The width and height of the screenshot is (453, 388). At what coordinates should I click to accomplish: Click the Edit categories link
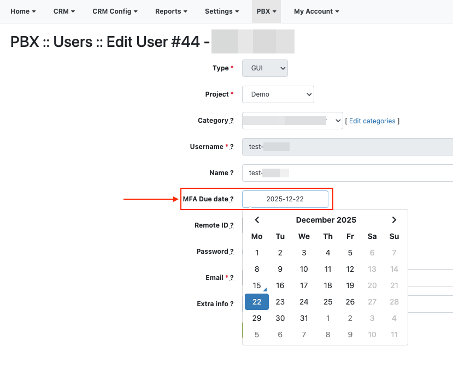point(372,121)
